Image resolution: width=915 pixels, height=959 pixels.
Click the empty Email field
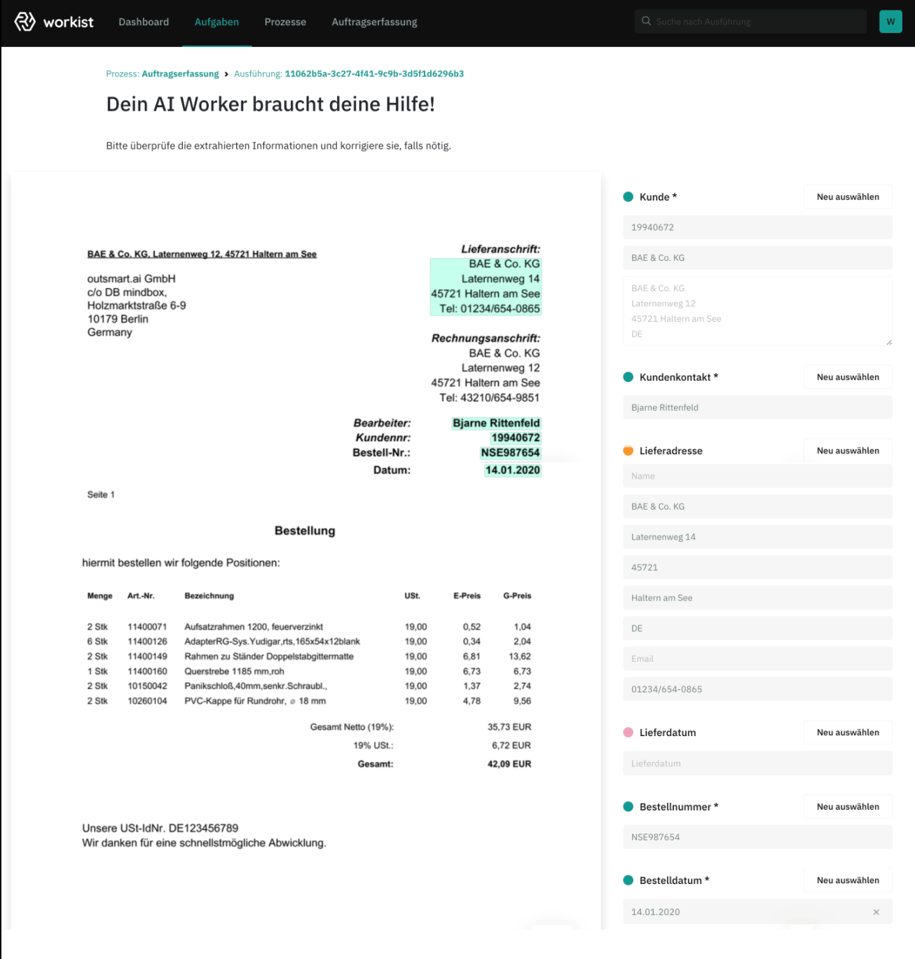pos(757,659)
